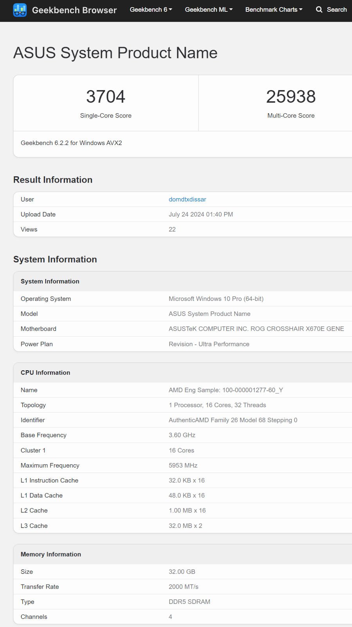Click the 5953 MHz maximum frequency value
Screen dimensions: 352x627
183,465
